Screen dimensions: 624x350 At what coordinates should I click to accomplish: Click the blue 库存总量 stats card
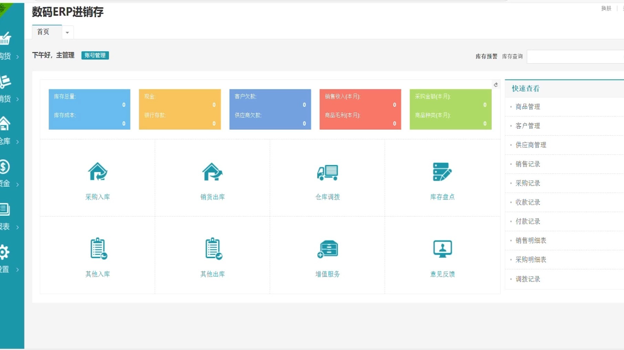point(89,109)
